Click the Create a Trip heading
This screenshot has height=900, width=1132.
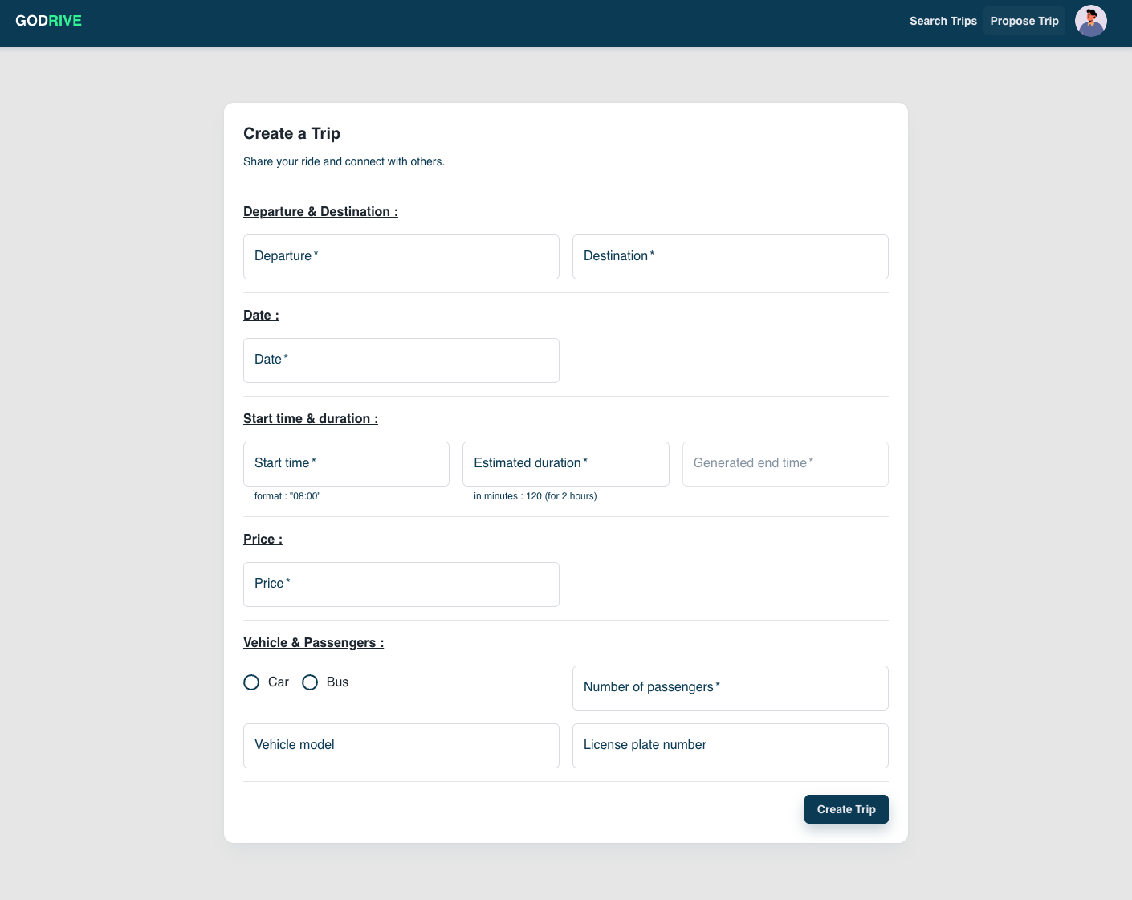click(x=291, y=133)
